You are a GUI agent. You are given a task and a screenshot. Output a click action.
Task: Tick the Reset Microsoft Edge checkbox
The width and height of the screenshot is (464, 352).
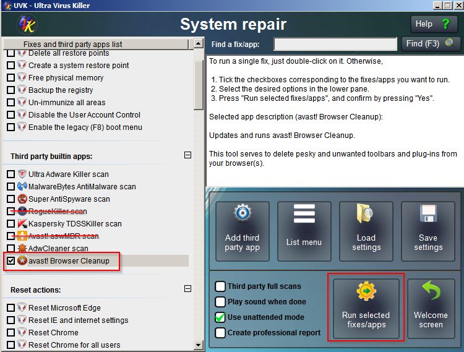pyautogui.click(x=11, y=307)
